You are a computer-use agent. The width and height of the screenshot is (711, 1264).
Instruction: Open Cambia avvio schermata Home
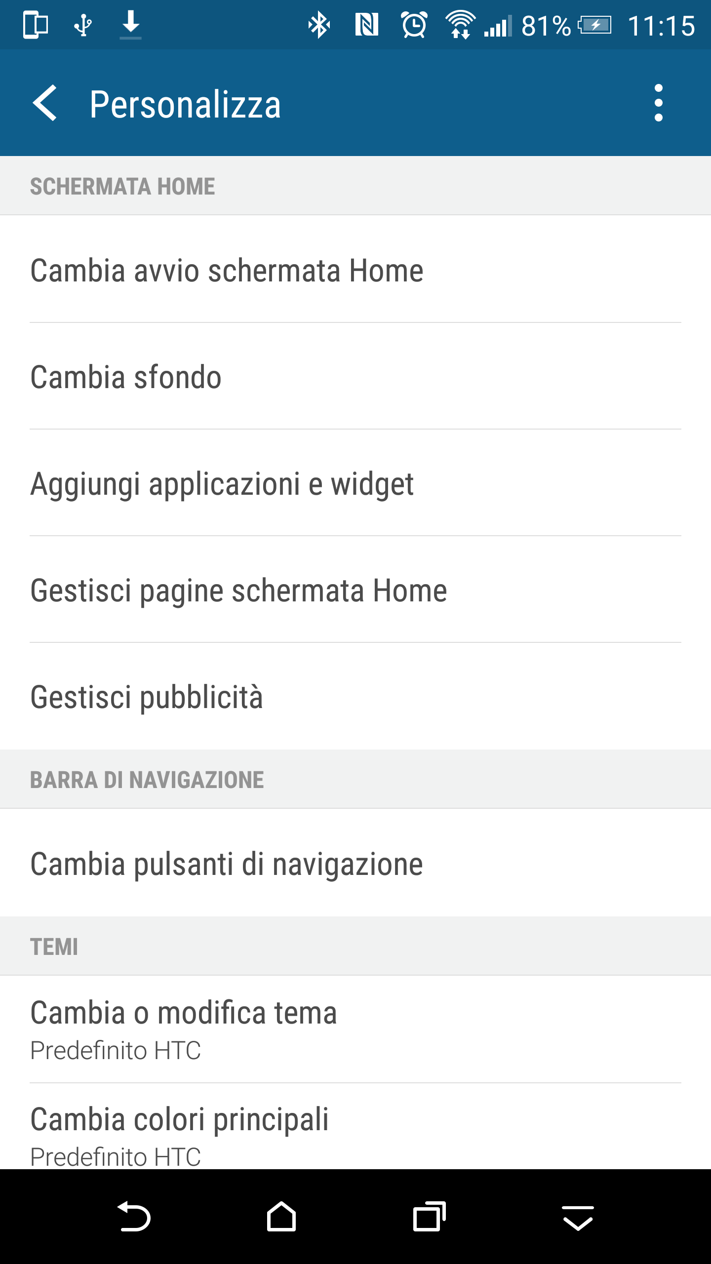[355, 270]
